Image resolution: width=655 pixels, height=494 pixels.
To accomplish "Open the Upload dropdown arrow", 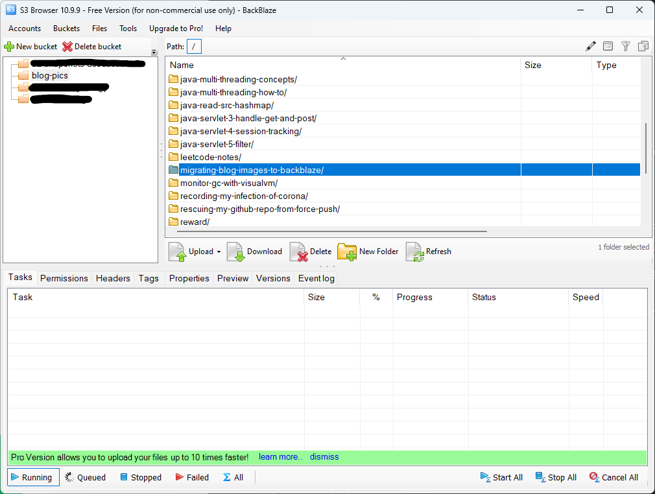I will point(219,252).
